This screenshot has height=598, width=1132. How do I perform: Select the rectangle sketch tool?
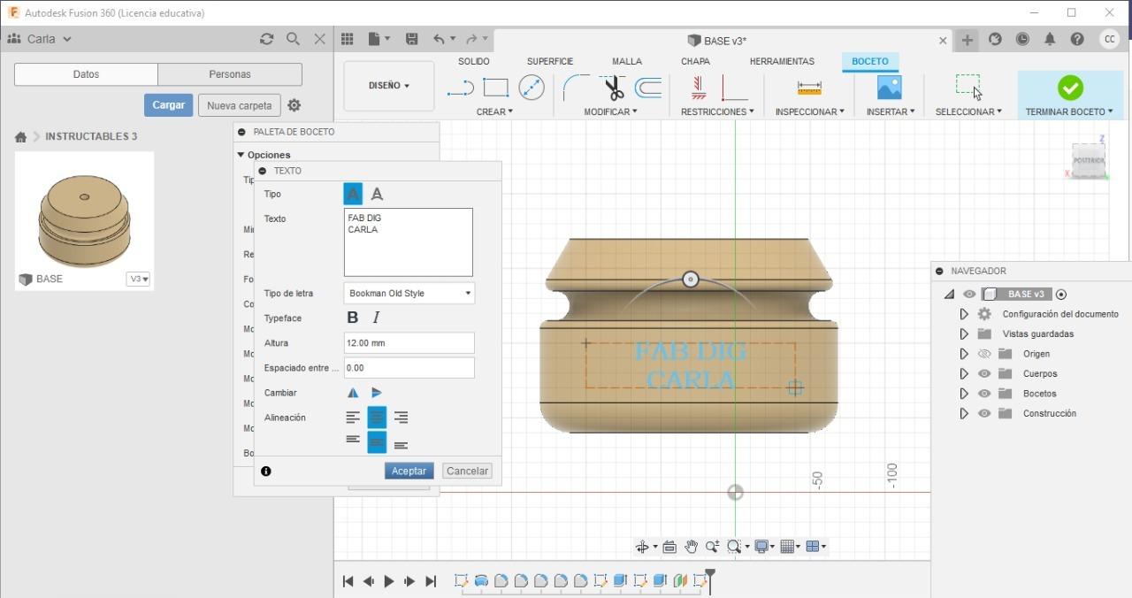pyautogui.click(x=495, y=88)
